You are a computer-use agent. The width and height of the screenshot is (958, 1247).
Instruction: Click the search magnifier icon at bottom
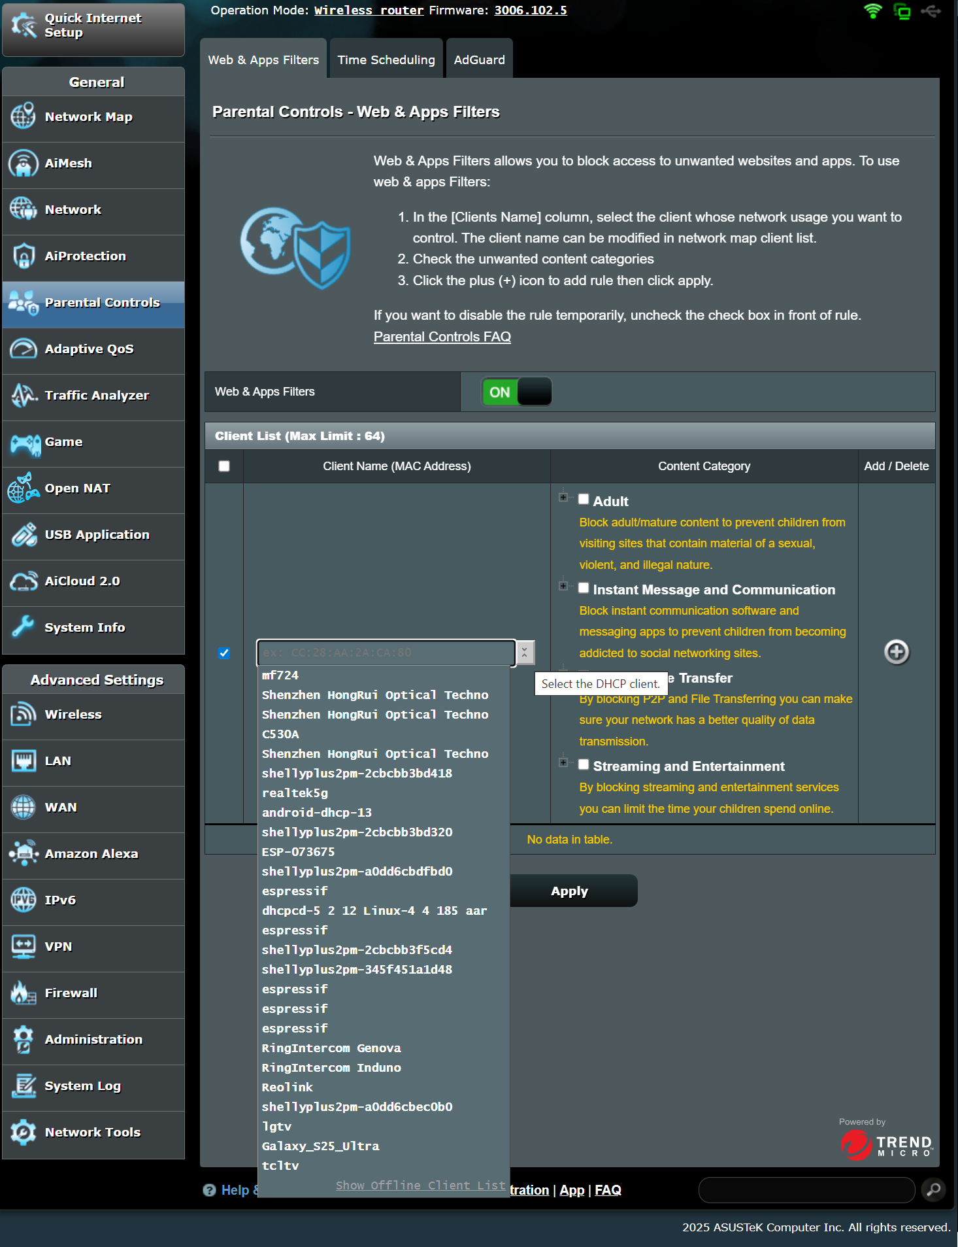point(934,1189)
